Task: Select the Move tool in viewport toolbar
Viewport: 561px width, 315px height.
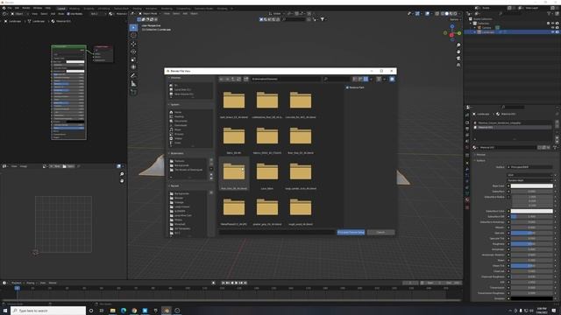Action: 133,44
